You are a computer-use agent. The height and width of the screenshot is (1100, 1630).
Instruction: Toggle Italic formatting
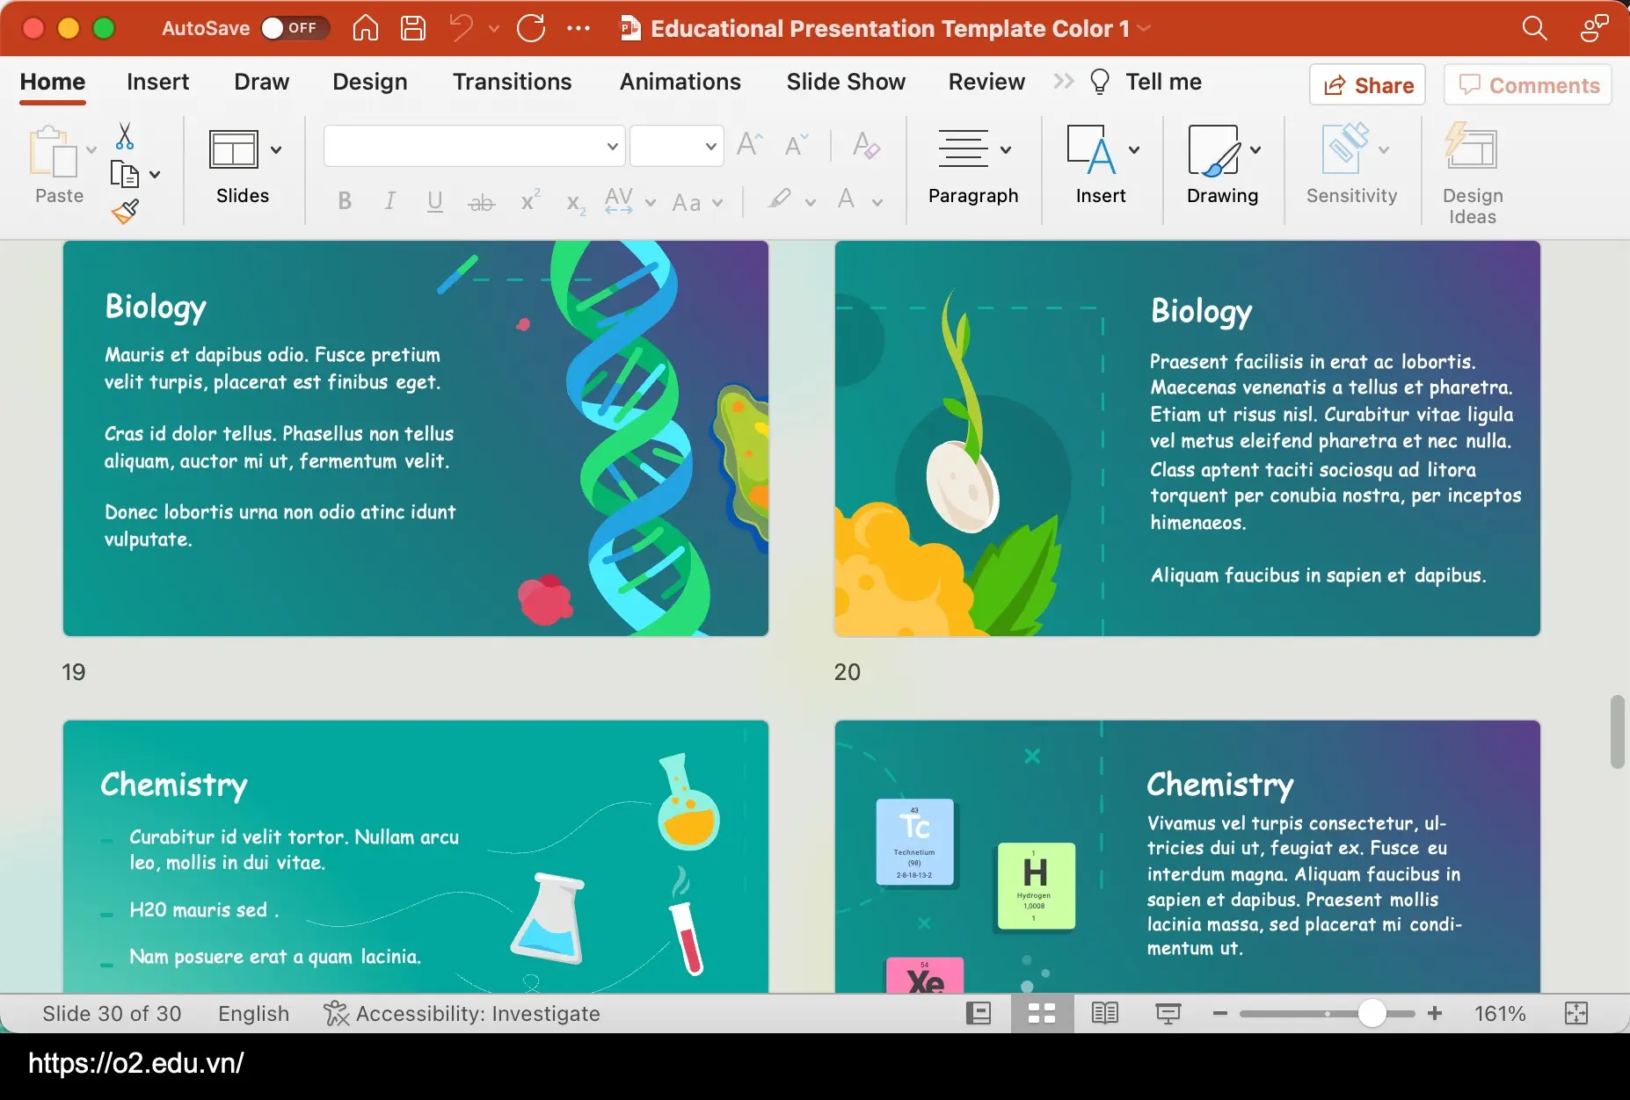click(389, 201)
